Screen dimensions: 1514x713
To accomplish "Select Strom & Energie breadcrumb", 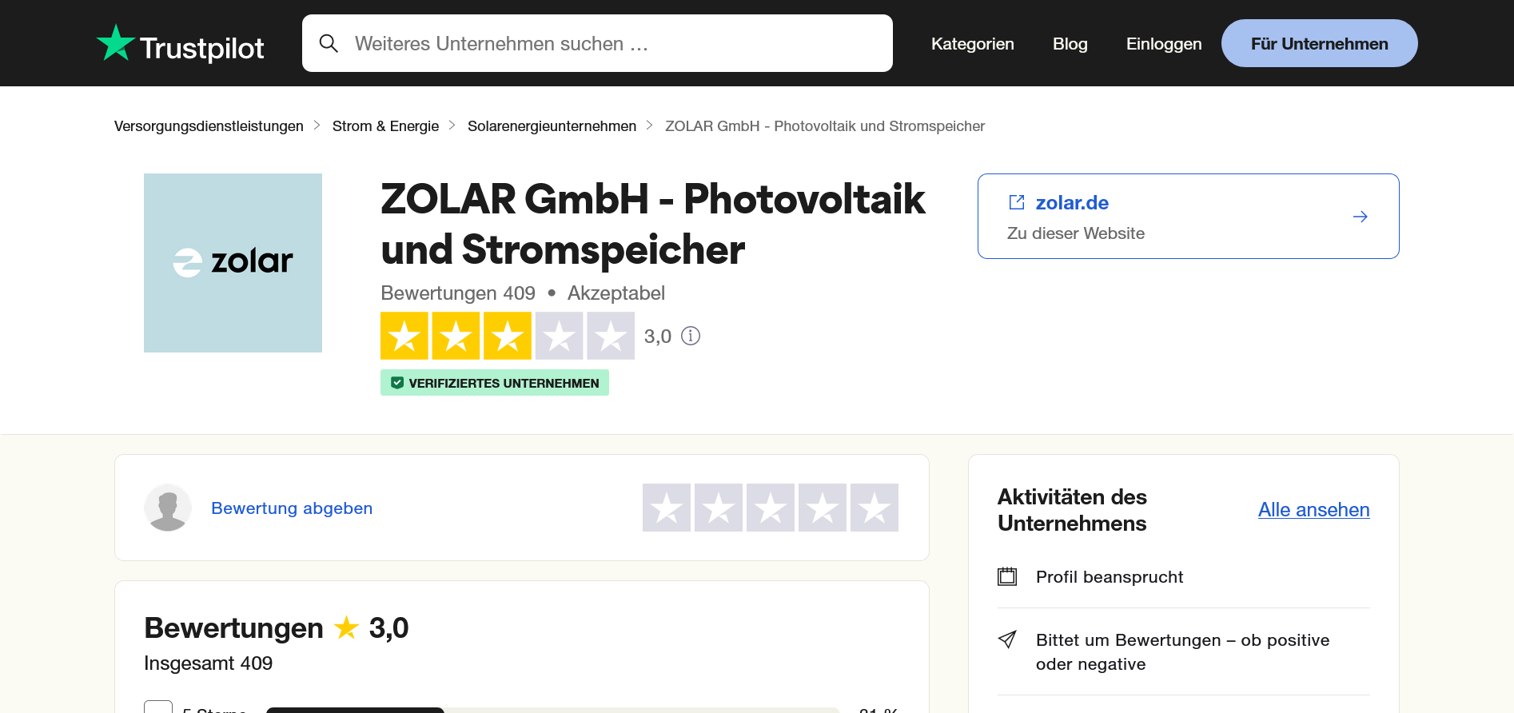I will [x=385, y=126].
